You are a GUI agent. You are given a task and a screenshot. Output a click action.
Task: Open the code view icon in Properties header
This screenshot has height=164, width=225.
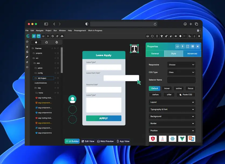(178, 46)
